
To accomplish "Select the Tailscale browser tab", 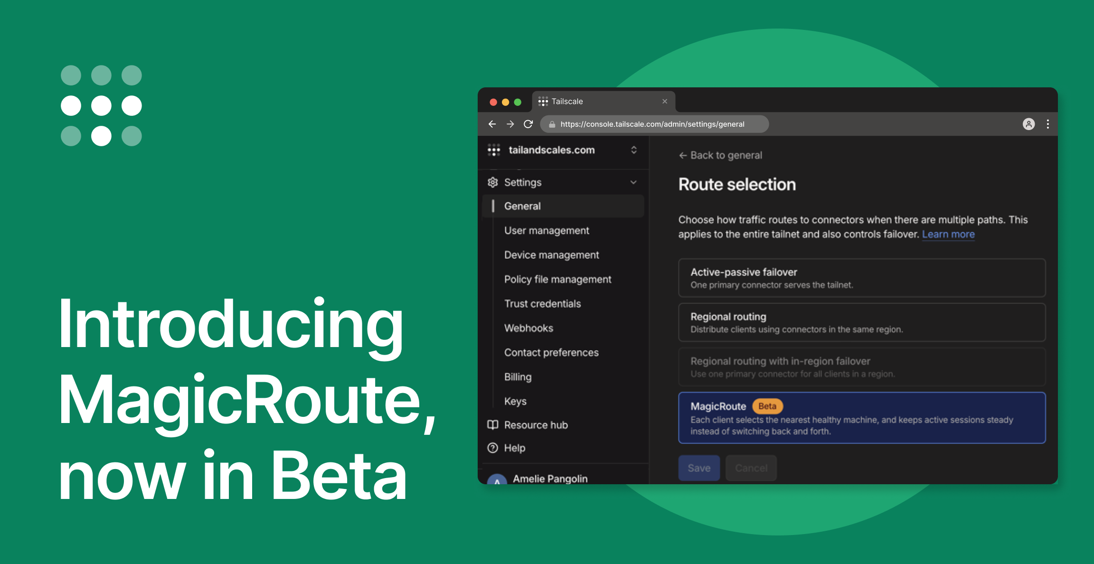I will point(604,102).
